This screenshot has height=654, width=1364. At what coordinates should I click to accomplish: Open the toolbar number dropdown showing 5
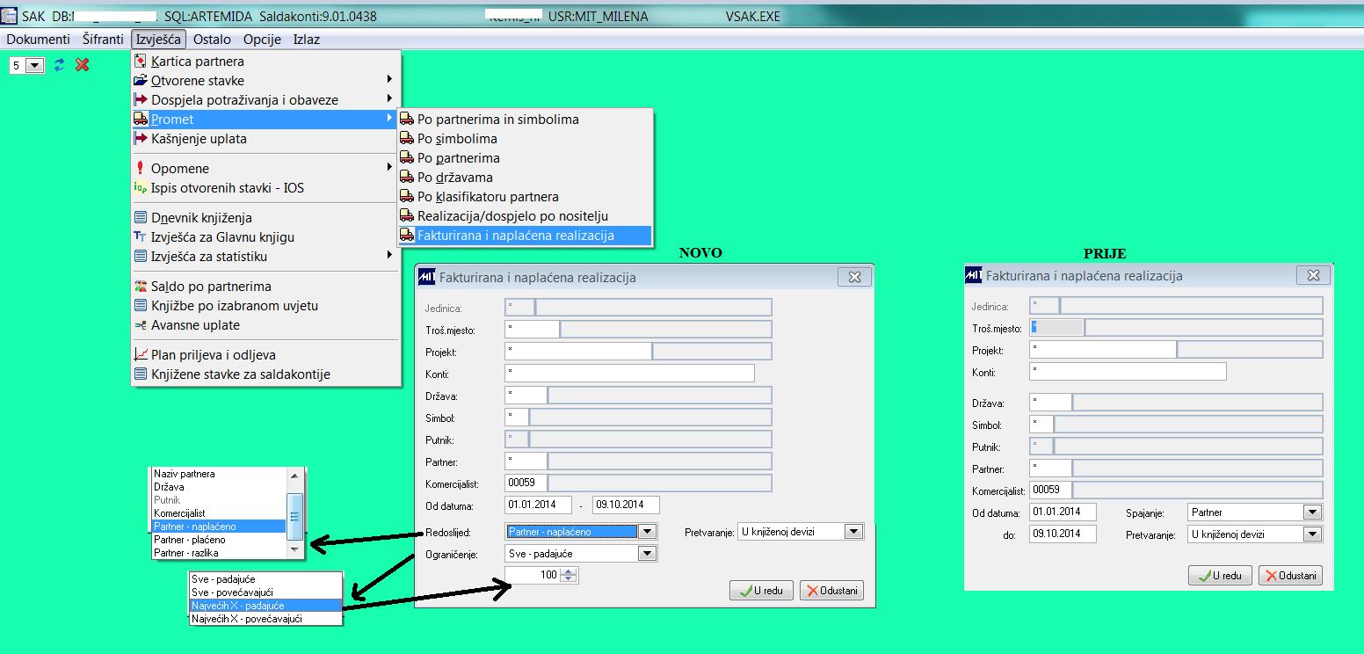(x=35, y=66)
